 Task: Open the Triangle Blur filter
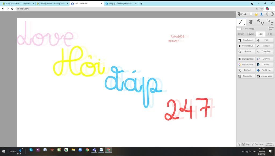[x=246, y=76]
